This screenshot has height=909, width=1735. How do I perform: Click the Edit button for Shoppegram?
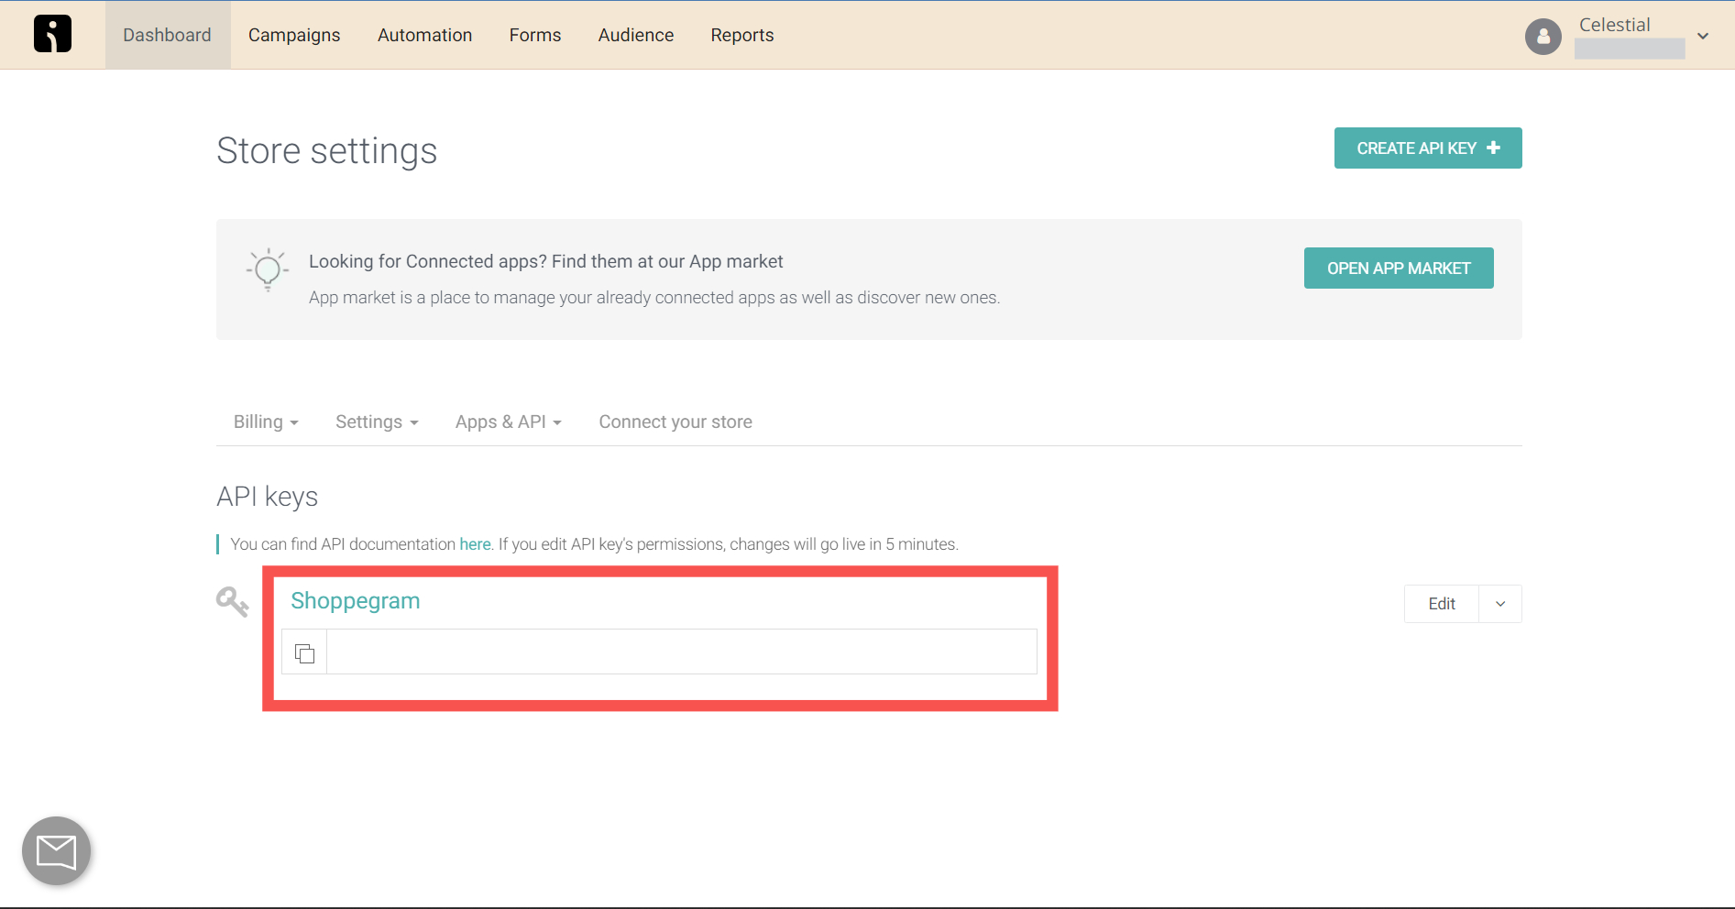pos(1442,604)
